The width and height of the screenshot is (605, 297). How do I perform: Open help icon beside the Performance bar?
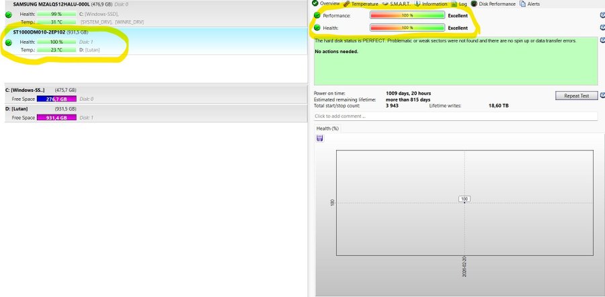tap(602, 15)
